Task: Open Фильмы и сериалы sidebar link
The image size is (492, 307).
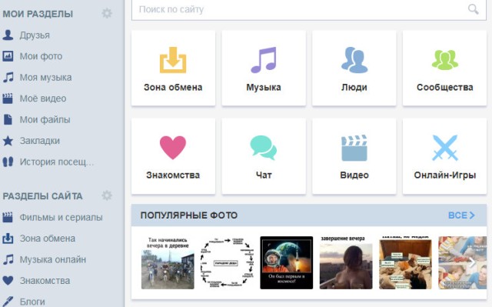Action: pyautogui.click(x=61, y=217)
